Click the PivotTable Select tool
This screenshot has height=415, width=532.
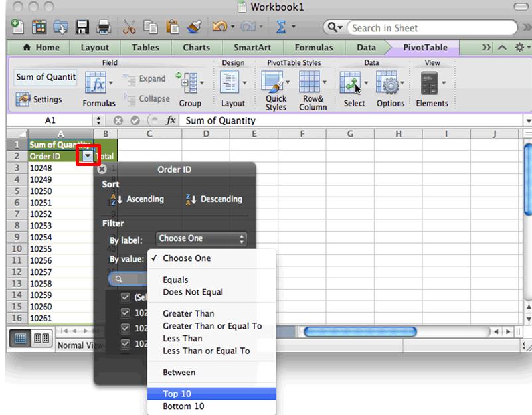pos(351,82)
